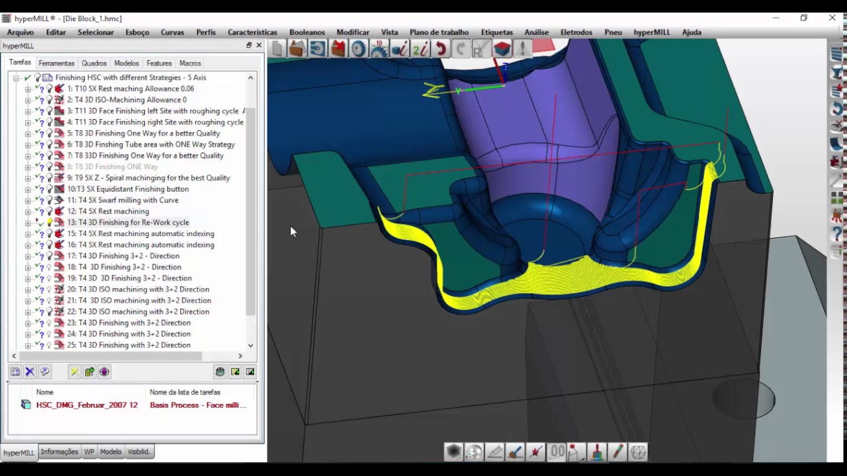Expand job 10:T3 5X Equidistant Finishing button
Image resolution: width=847 pixels, height=476 pixels.
click(x=28, y=189)
